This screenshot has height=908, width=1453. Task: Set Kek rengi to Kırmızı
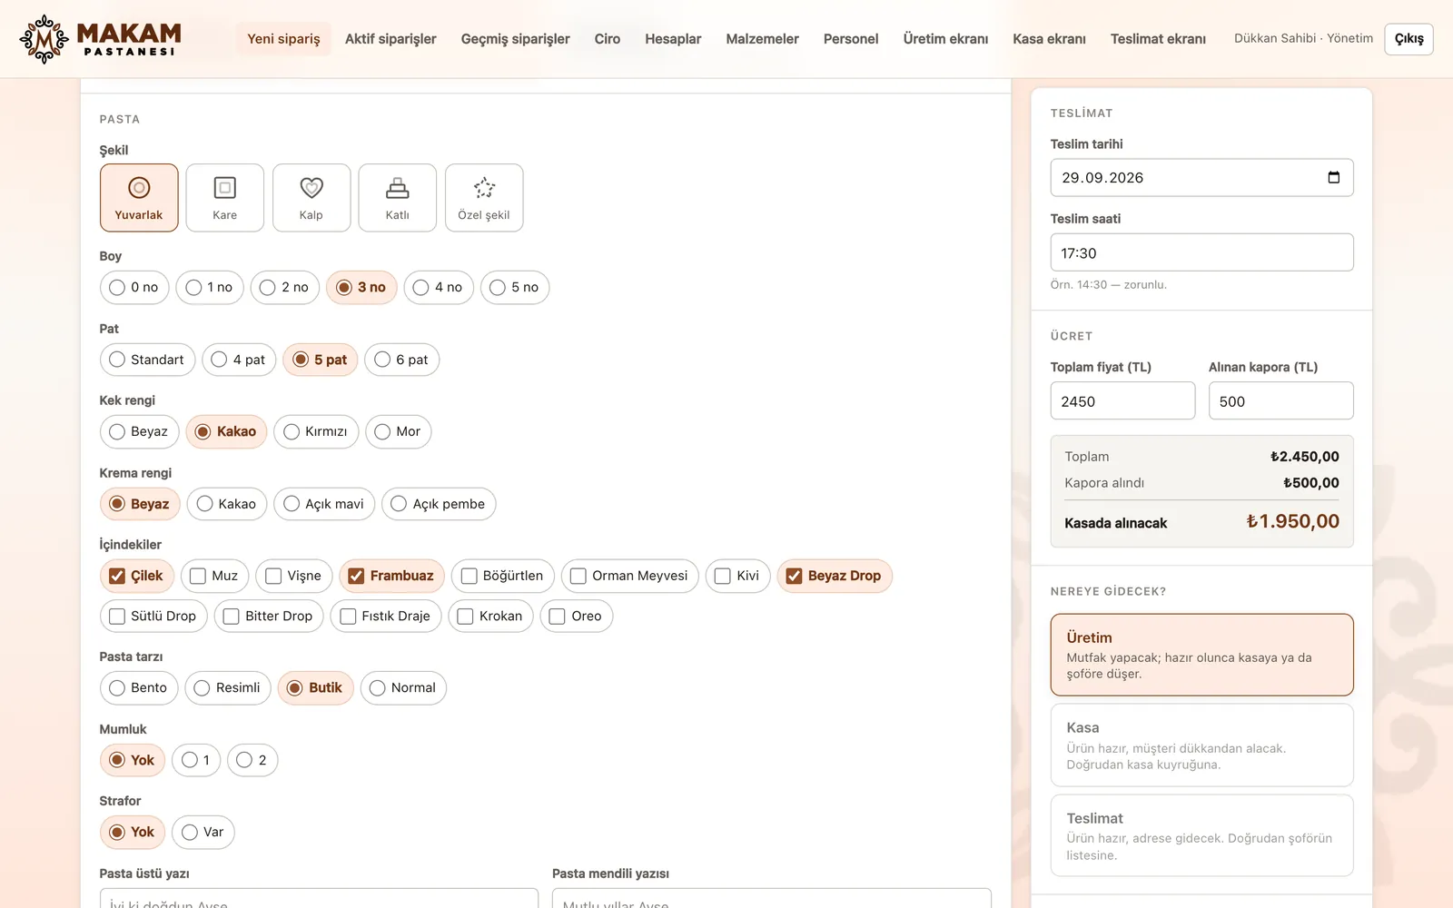click(317, 431)
